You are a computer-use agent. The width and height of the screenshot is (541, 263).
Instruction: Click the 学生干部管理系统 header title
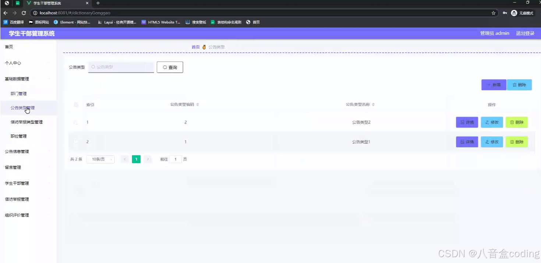pos(32,33)
